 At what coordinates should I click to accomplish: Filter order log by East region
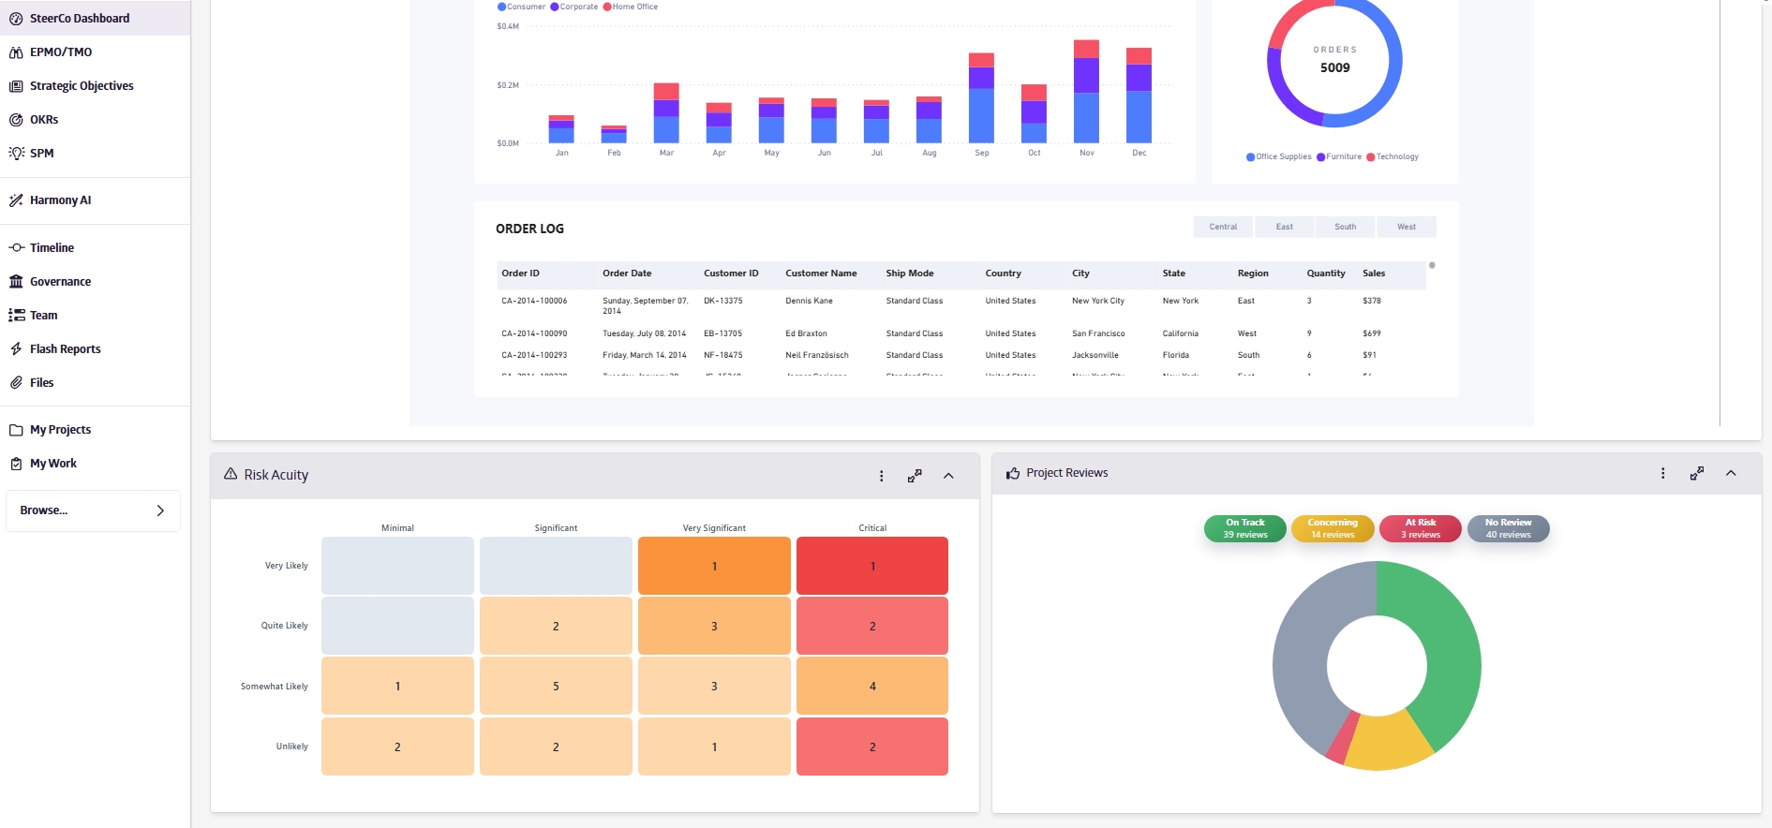pyautogui.click(x=1285, y=227)
